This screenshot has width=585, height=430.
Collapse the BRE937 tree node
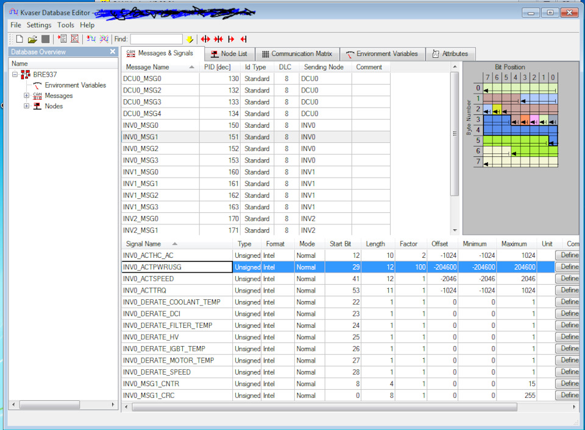click(x=15, y=74)
